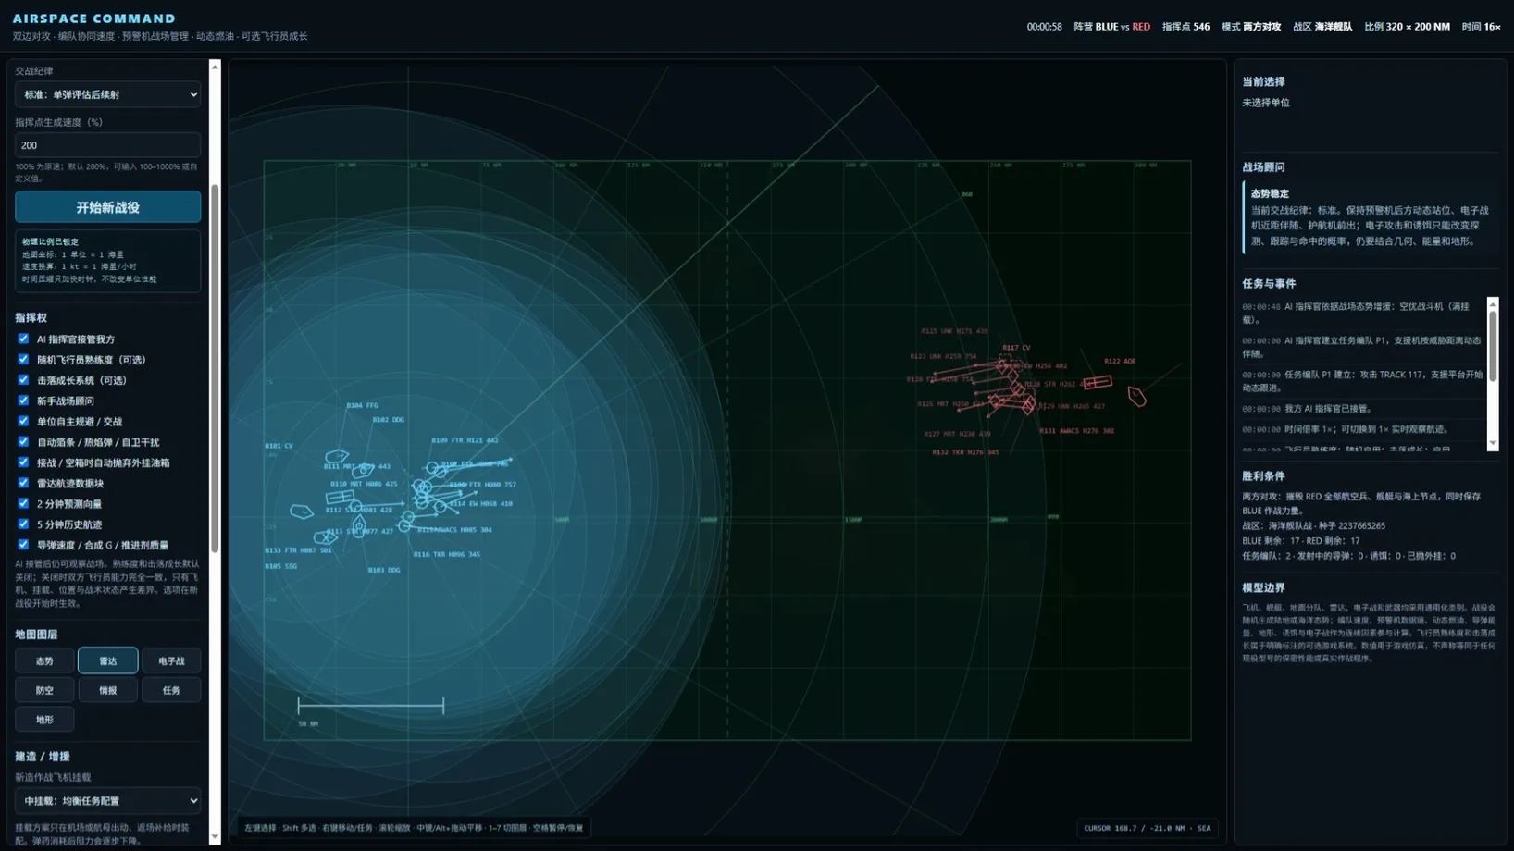Switch map layer to 电子战
Screen dimensions: 1514x851
click(x=171, y=660)
